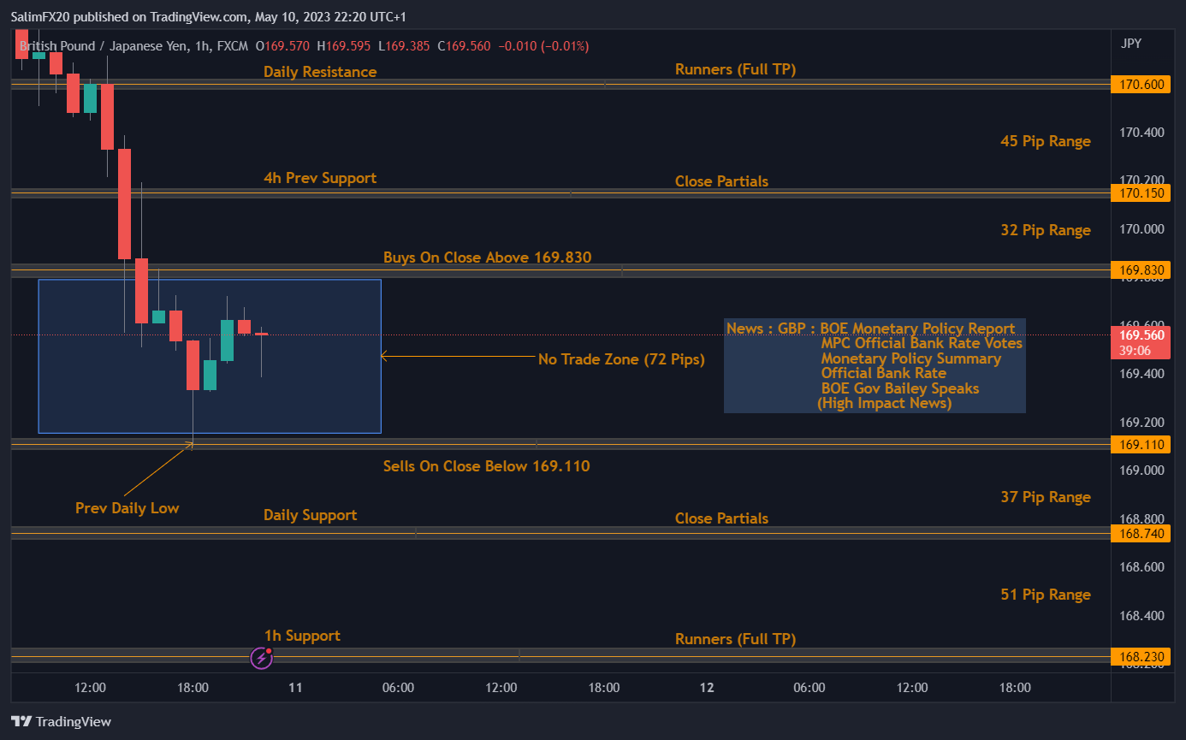The height and width of the screenshot is (740, 1186).
Task: Click the current price 169.560 tag
Action: [x=1140, y=335]
